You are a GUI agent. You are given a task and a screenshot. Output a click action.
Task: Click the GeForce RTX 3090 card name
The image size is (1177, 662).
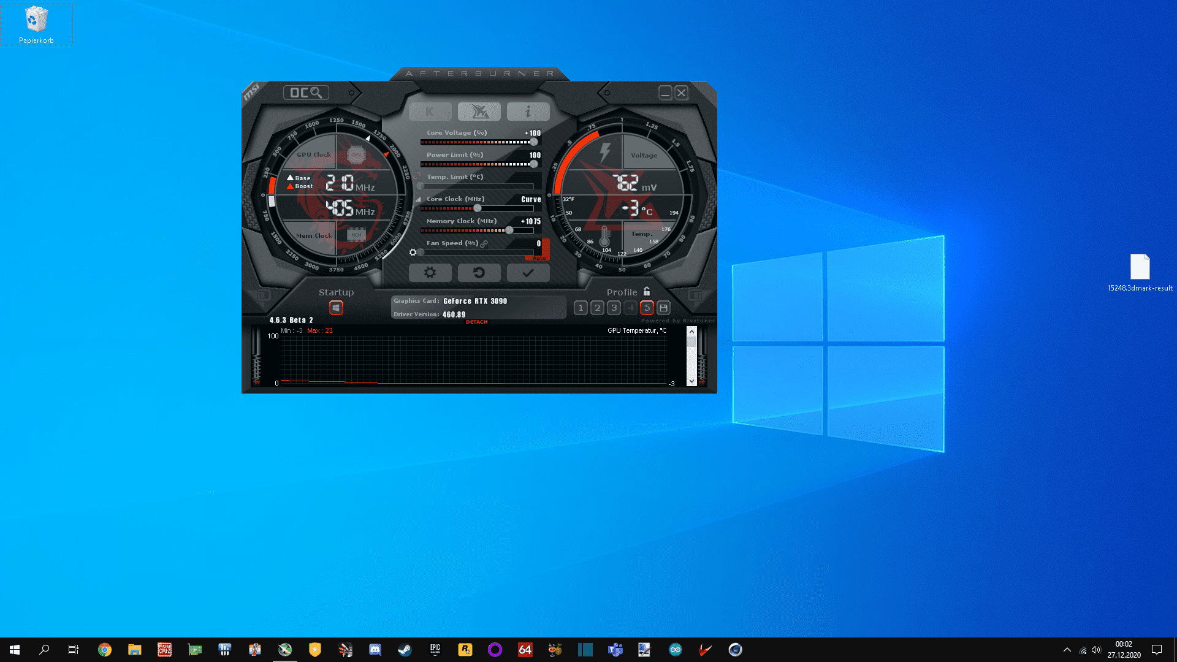475,301
